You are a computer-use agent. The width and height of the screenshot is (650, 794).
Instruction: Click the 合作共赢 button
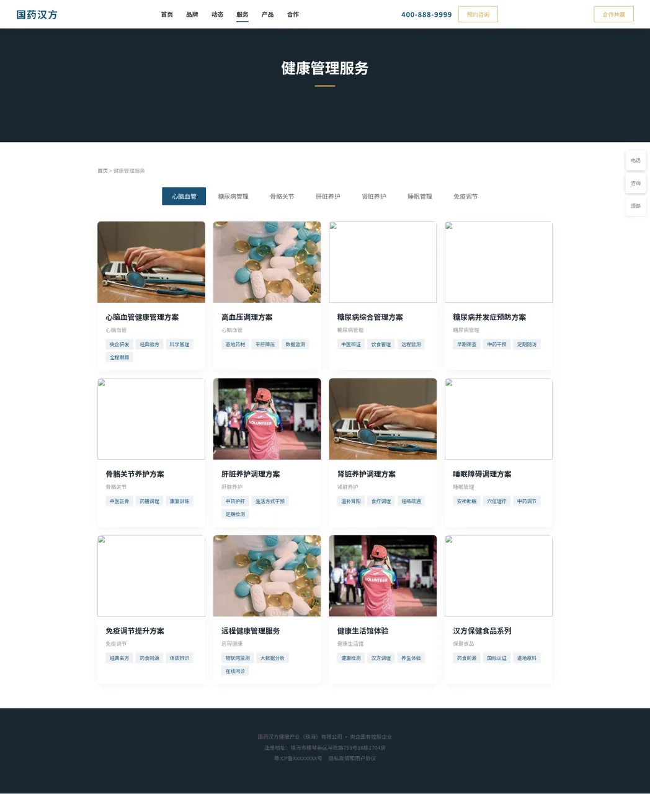pos(613,14)
